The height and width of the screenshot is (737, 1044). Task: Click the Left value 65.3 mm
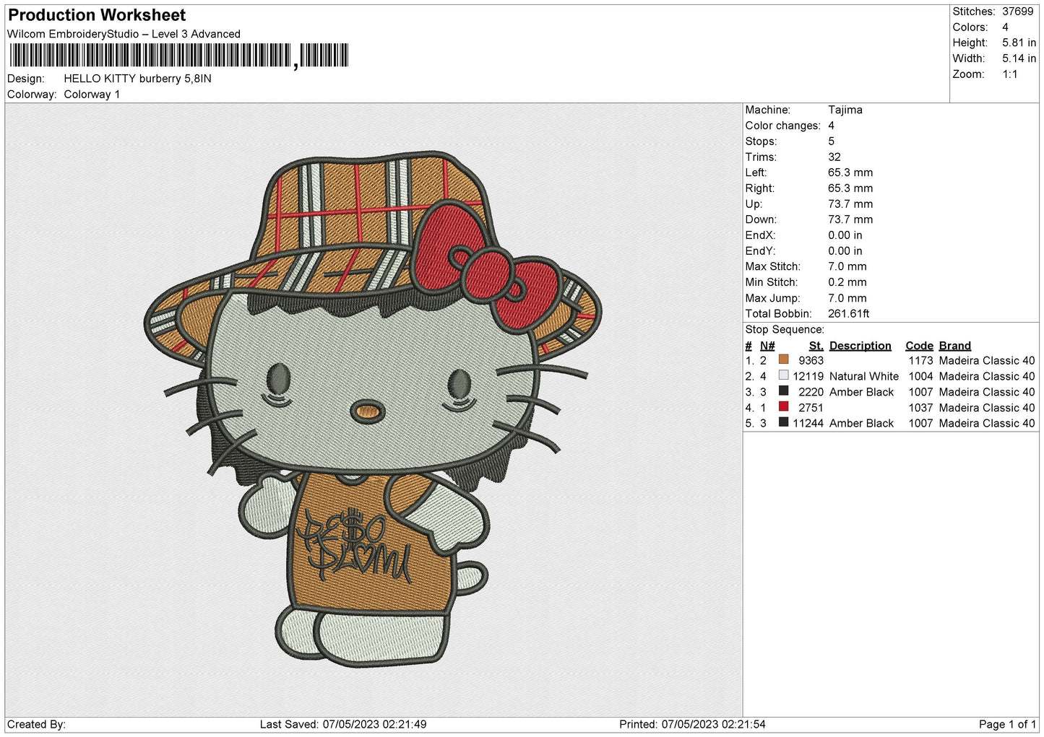pos(850,173)
